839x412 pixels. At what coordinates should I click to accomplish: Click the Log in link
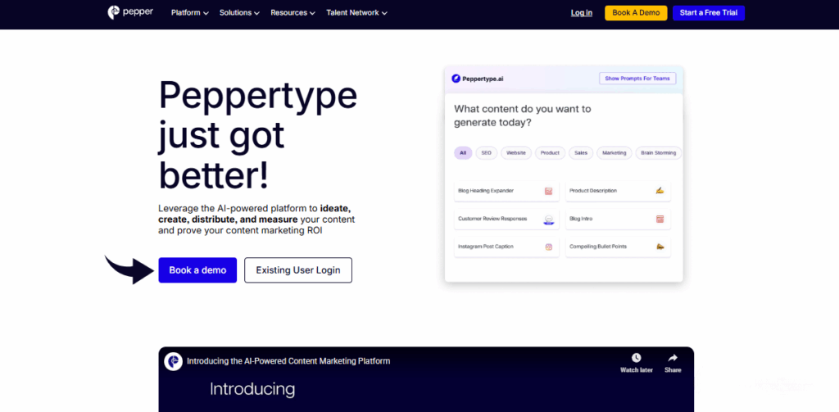(582, 13)
